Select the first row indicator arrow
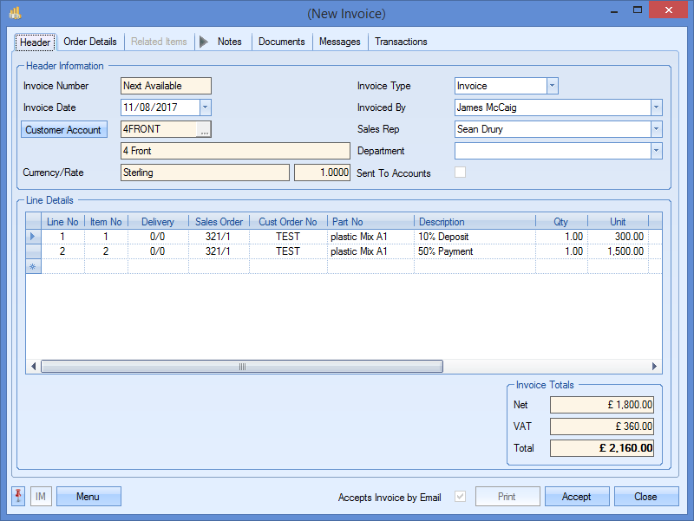 tap(34, 236)
